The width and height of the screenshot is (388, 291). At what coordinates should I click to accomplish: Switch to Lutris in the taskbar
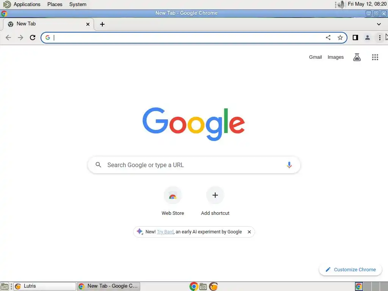click(x=45, y=286)
